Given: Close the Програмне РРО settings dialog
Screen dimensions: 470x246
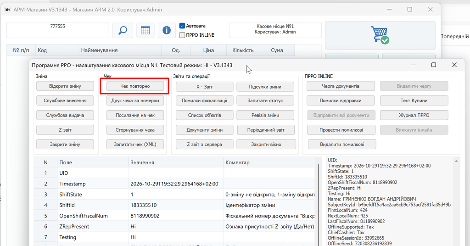Looking at the screenshot, I should click(x=454, y=65).
